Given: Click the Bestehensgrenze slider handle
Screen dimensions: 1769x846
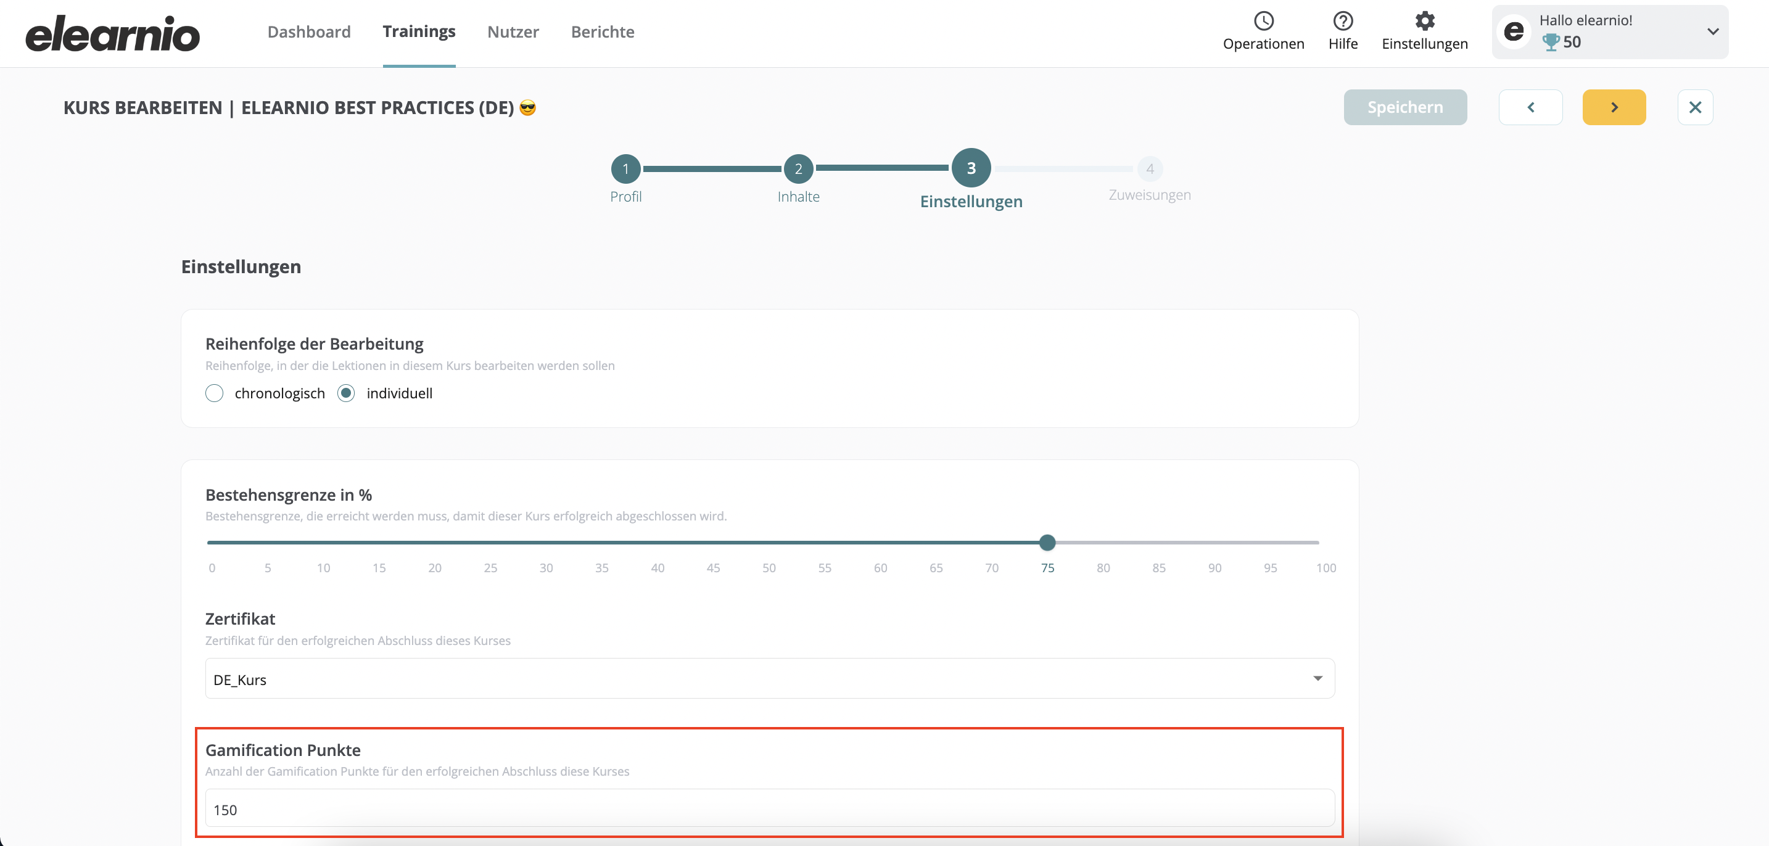Looking at the screenshot, I should click(x=1047, y=543).
